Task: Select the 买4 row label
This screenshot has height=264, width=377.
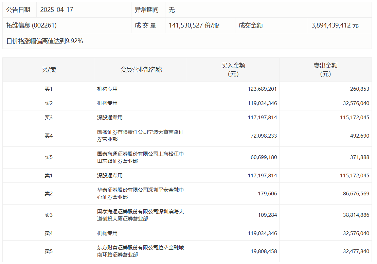Action: [49, 136]
